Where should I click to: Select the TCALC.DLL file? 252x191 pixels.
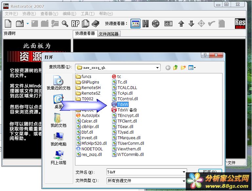125,88
